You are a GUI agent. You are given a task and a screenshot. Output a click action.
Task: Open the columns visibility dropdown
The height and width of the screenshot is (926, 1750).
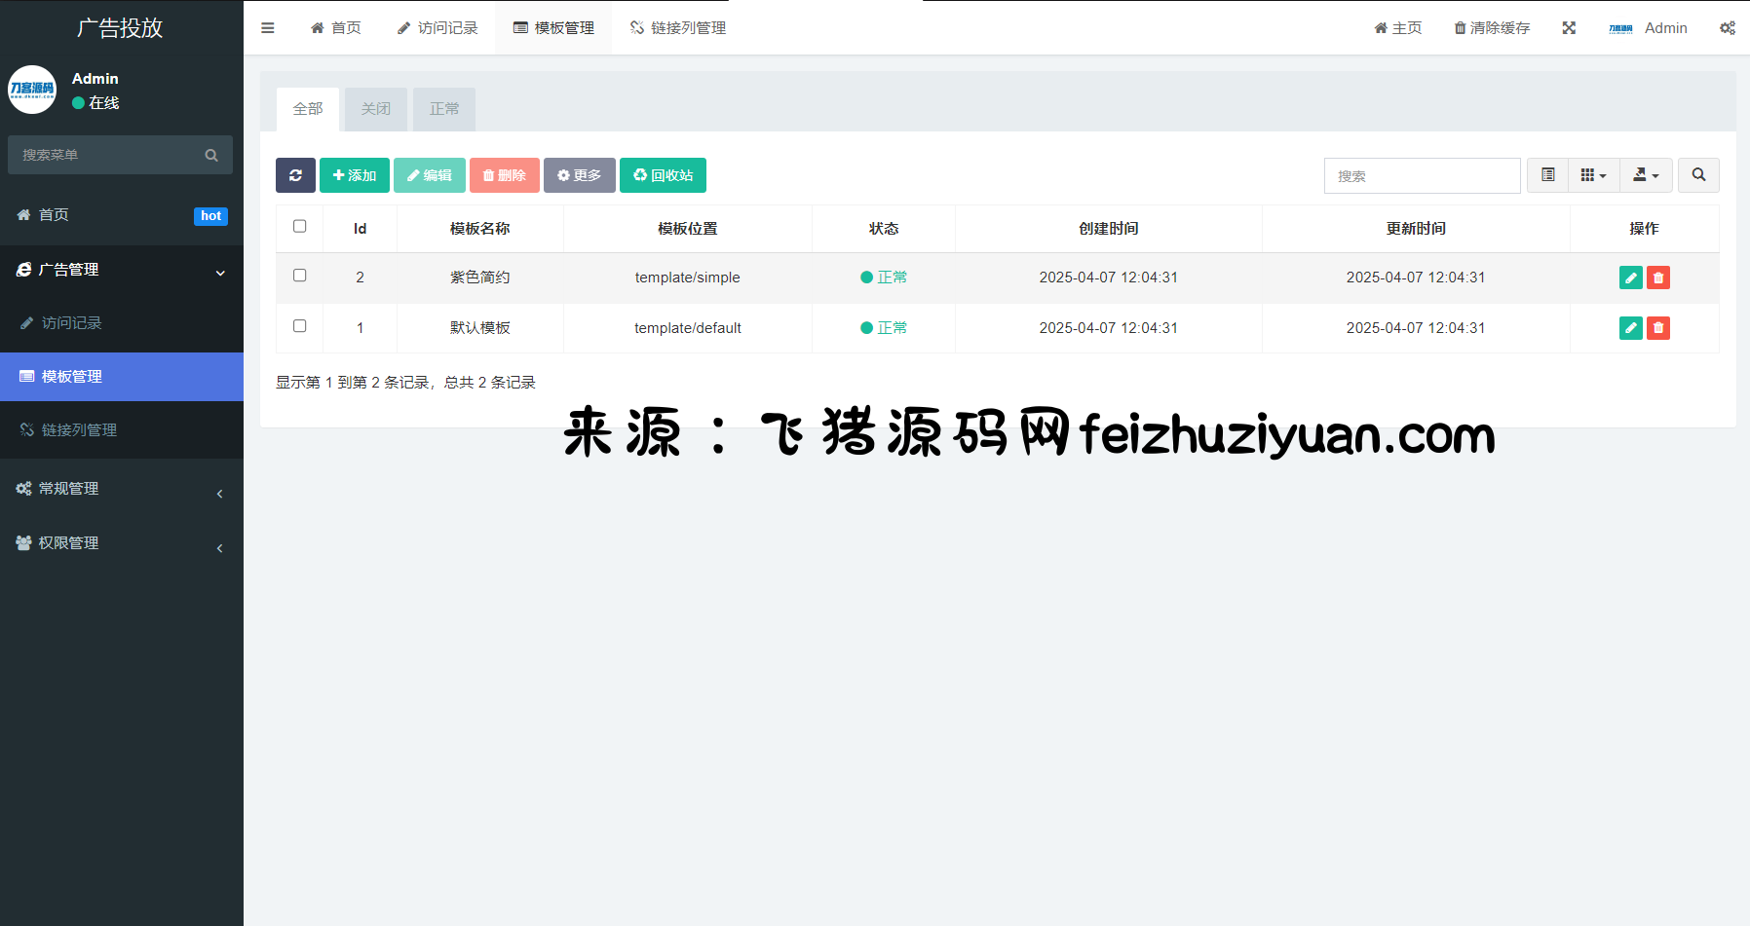point(1593,175)
